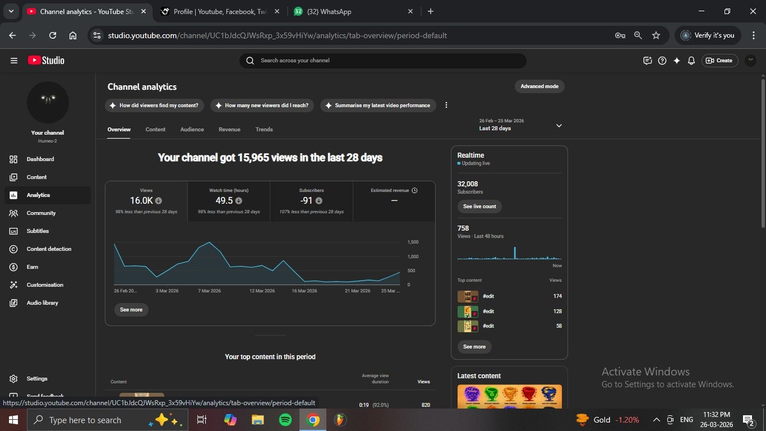Open the Earn dollar icon in sidebar
This screenshot has width=766, height=431.
coord(14,267)
